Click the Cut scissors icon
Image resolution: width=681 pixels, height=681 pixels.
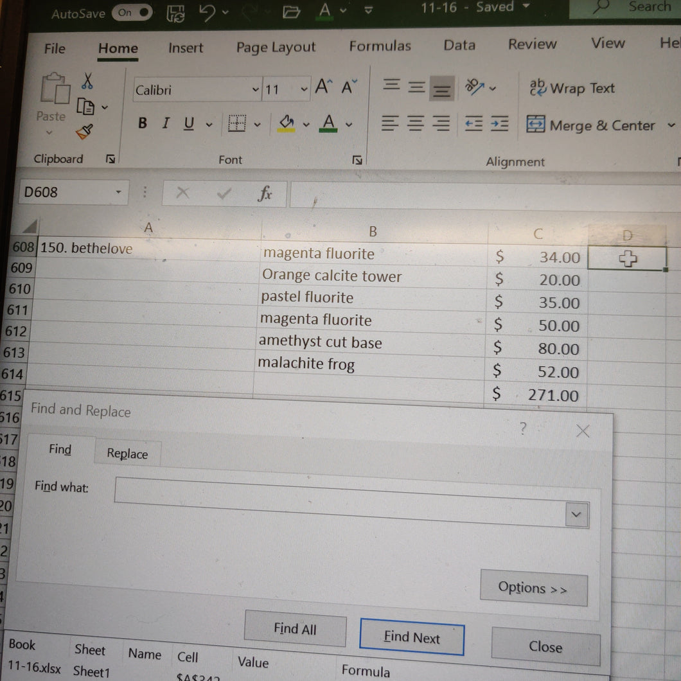[87, 81]
